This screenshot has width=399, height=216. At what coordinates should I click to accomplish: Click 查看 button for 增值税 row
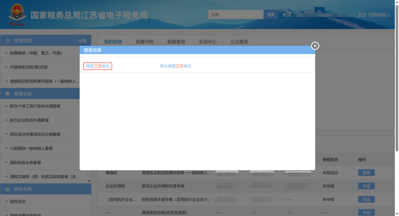click(366, 173)
